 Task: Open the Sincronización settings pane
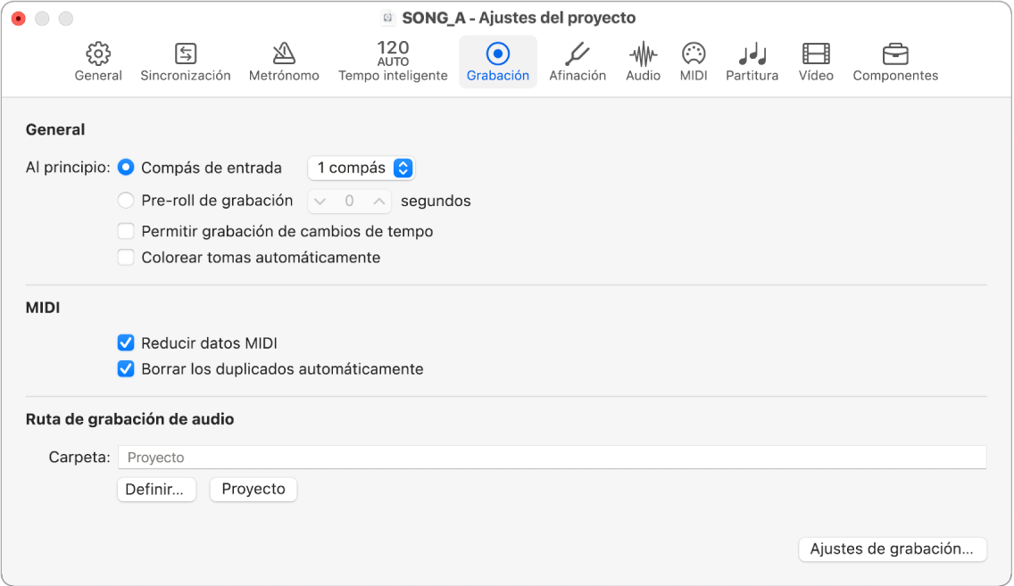(186, 62)
